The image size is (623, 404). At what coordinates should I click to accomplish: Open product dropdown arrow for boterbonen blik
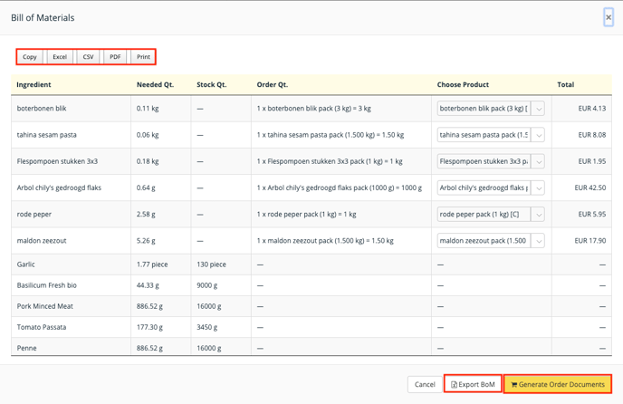538,109
